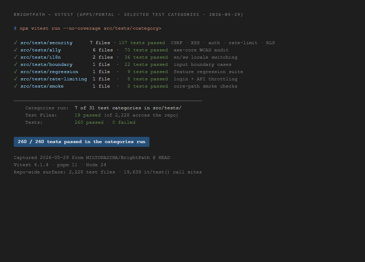
Task: Click the checkmark beside src/tests/smoke
Action: pos(15,86)
